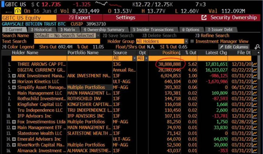Open chart icon for Horizon Kinetics row
The height and width of the screenshot is (154, 263).
[255, 82]
